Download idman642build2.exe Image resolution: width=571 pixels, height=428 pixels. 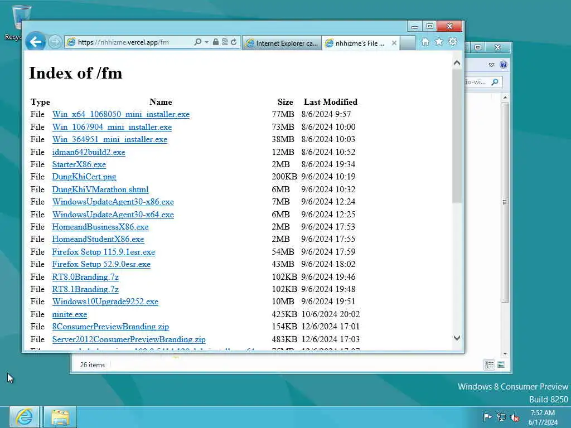click(89, 152)
